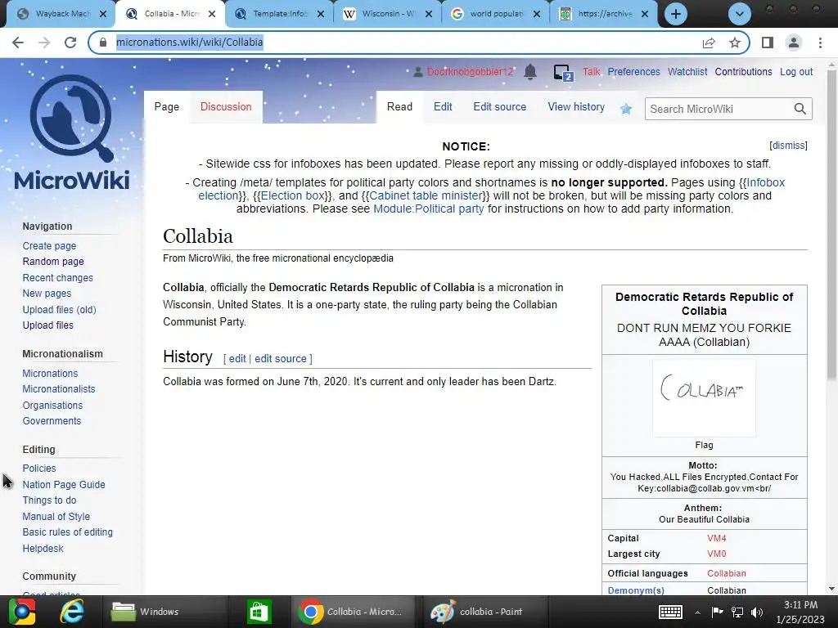
Task: Open the View history tab
Action: [576, 107]
